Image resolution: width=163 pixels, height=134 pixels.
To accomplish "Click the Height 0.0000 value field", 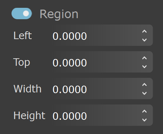I will click(x=102, y=115).
